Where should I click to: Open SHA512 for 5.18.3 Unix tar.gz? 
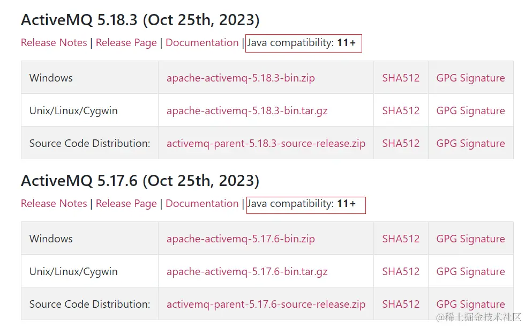point(401,111)
